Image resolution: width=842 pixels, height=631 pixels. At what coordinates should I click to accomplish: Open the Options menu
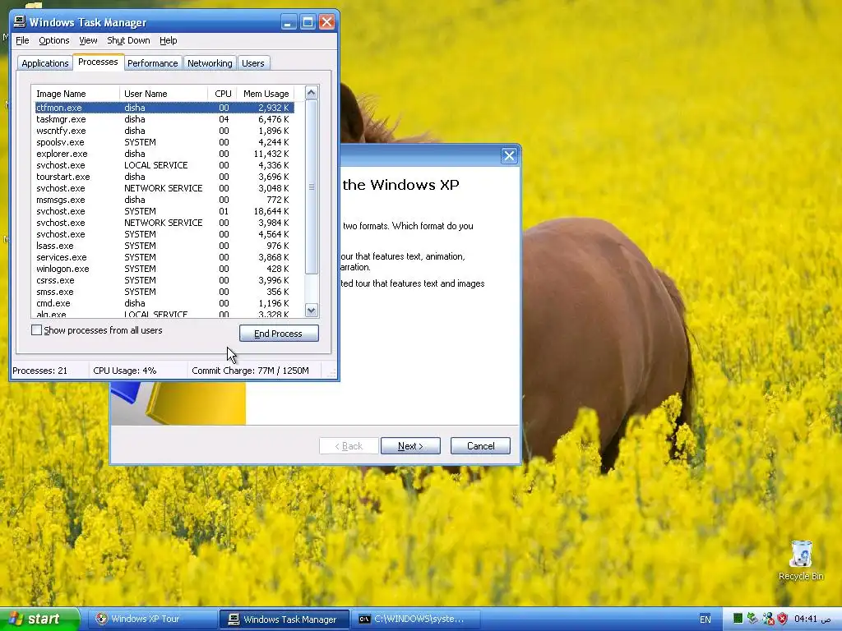point(53,40)
